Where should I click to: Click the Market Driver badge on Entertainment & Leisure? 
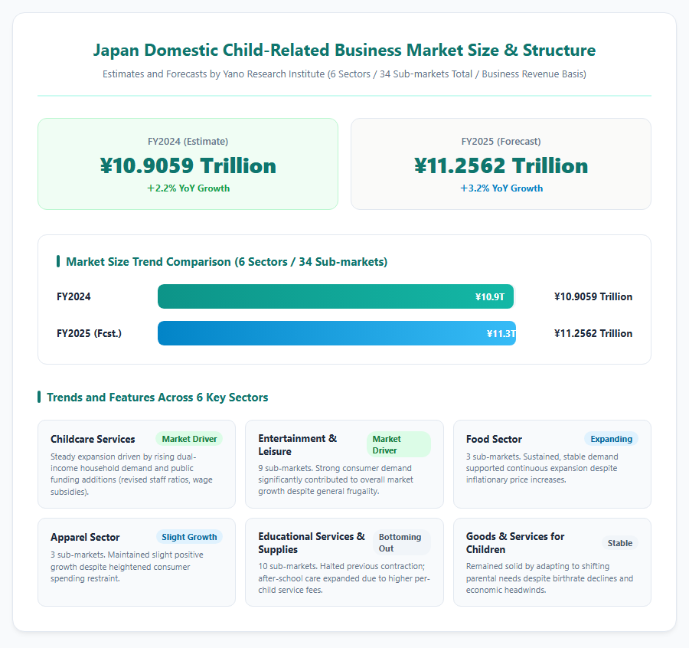398,444
